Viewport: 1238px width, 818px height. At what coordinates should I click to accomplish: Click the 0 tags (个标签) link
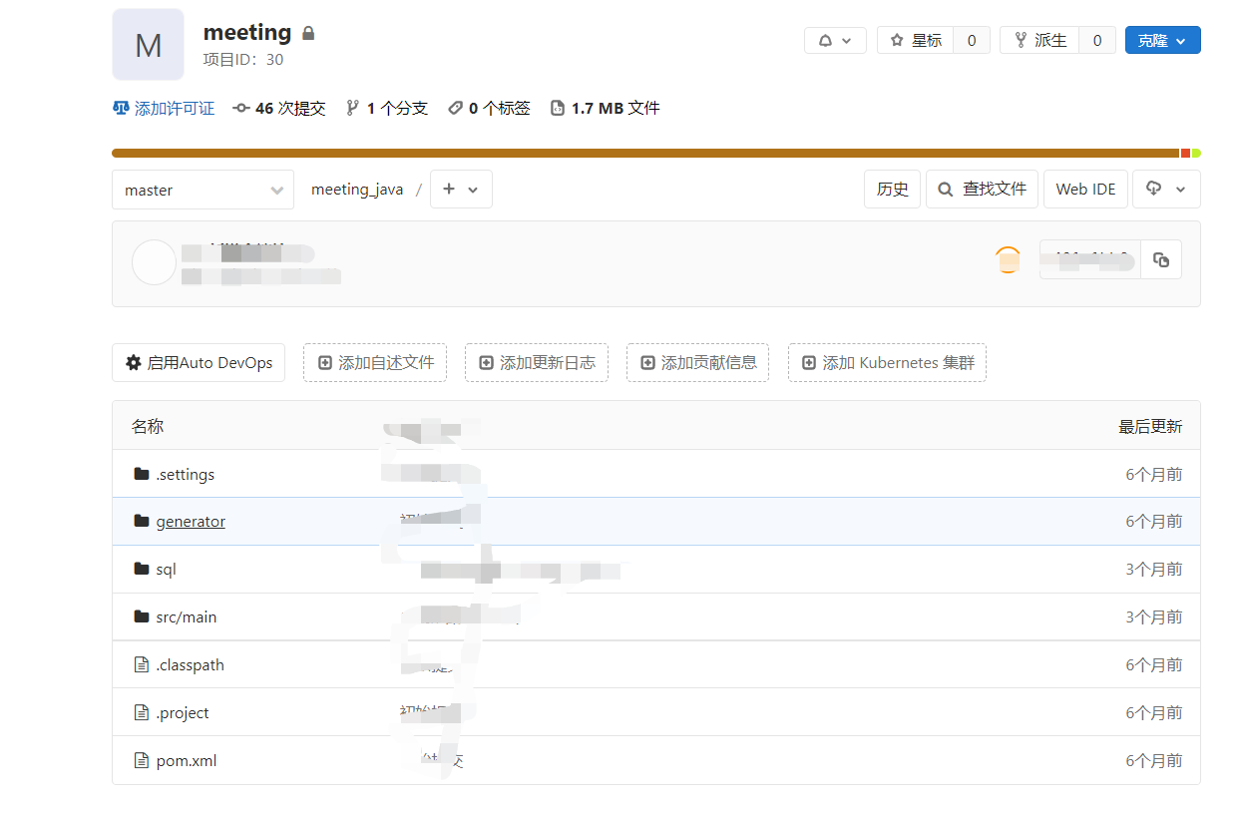pyautogui.click(x=490, y=109)
